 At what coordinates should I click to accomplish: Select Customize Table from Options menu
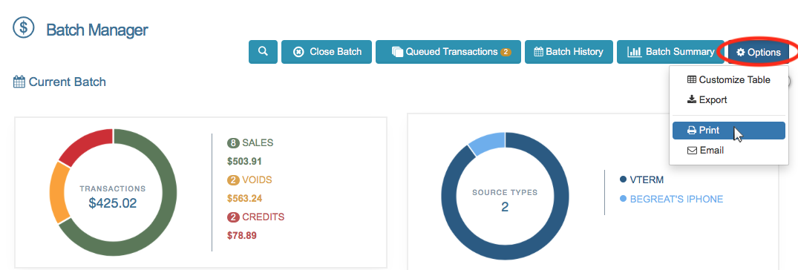(729, 80)
